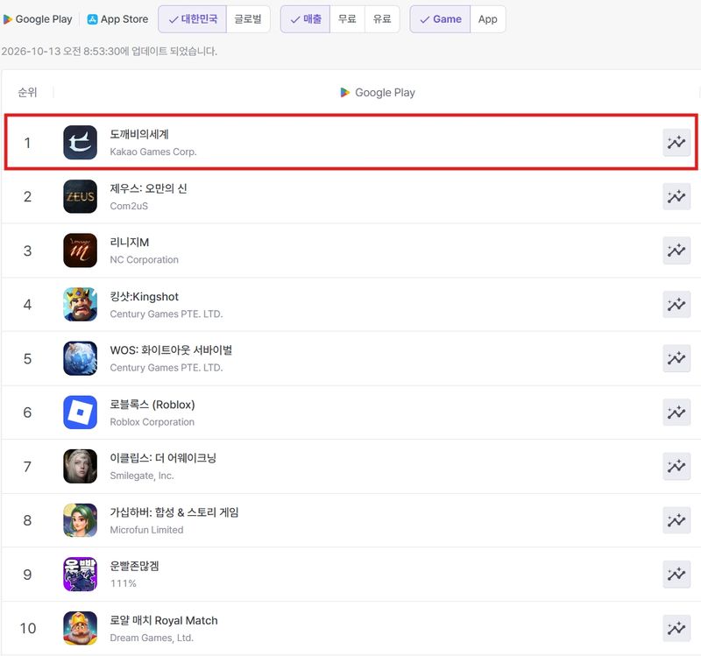Click the 이클립스 app icon

tap(80, 467)
